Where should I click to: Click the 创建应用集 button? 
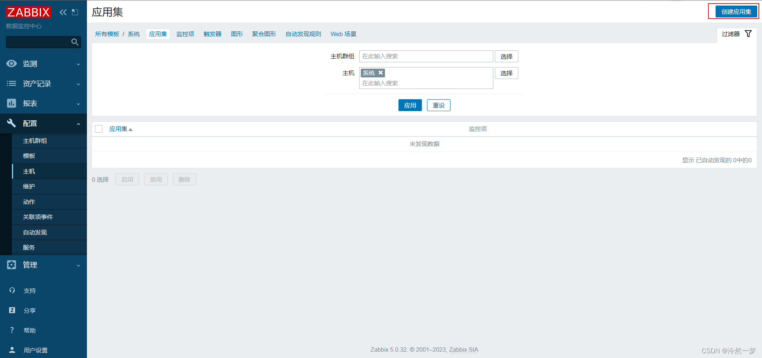[x=736, y=12]
